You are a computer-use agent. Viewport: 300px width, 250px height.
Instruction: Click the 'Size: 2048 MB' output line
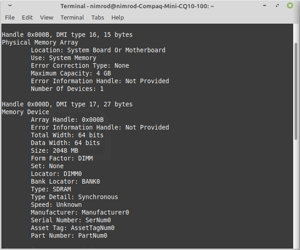click(x=54, y=151)
